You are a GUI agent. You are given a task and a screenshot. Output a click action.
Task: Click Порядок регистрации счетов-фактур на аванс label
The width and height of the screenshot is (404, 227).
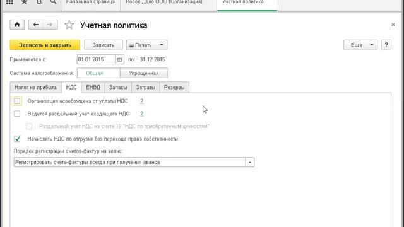click(68, 151)
